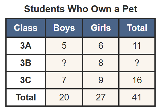Select the total girls cell showing 27
This screenshot has width=161, height=112.
(101, 97)
